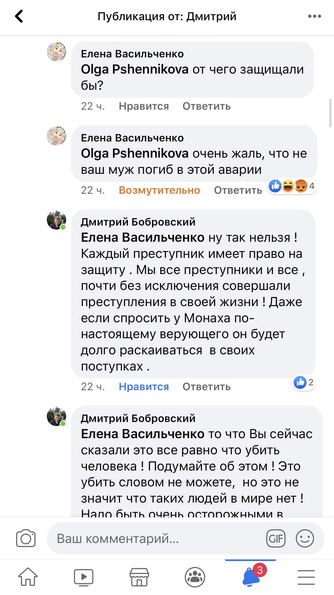The image size is (334, 595).
Task: Open the Watch video tab
Action: pos(84,577)
